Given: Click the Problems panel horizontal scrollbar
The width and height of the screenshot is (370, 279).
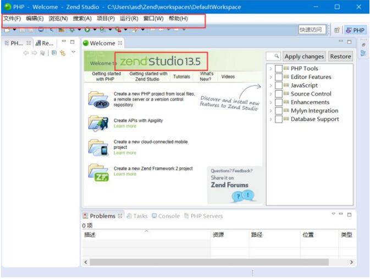Looking at the screenshot, I should pyautogui.click(x=209, y=262).
